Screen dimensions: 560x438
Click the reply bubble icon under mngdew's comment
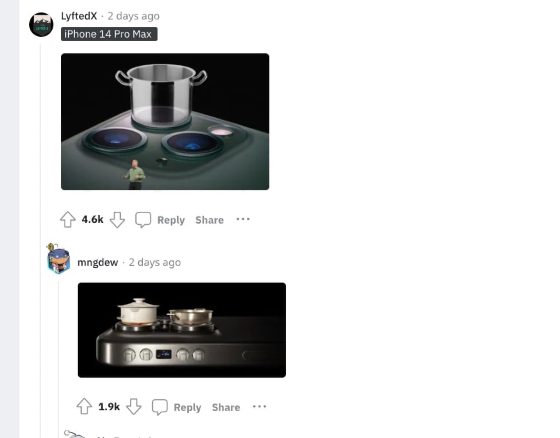pos(160,406)
